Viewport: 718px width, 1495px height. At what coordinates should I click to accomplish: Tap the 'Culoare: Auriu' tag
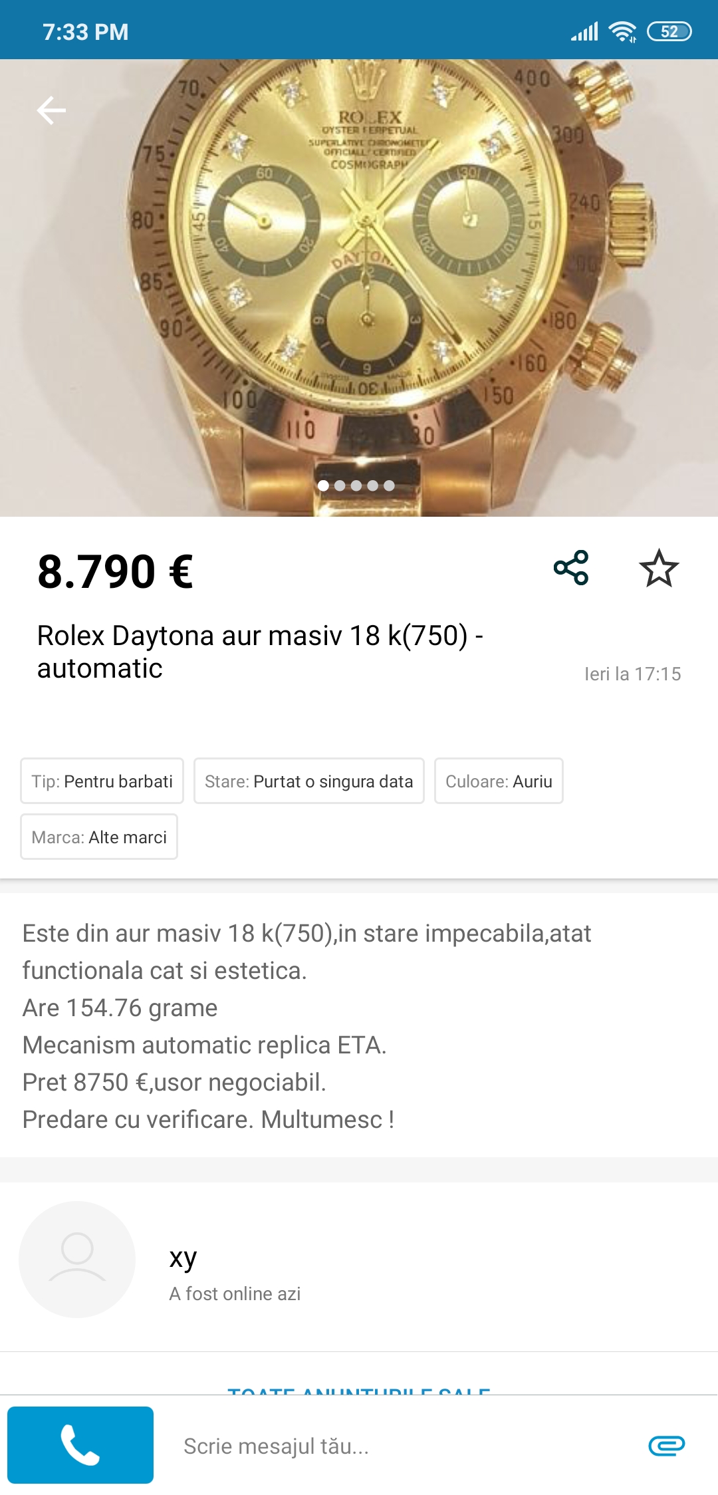[x=499, y=781]
